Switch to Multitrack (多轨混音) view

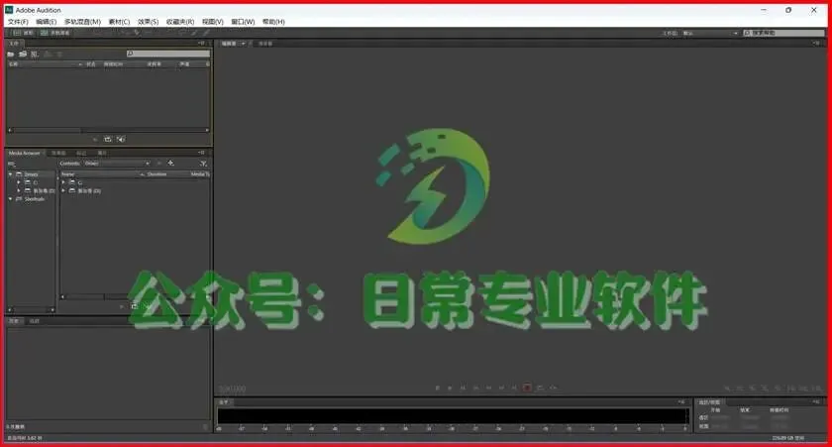pos(55,33)
